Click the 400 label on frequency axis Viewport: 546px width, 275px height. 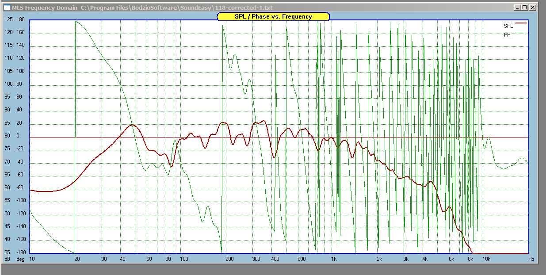(275, 260)
